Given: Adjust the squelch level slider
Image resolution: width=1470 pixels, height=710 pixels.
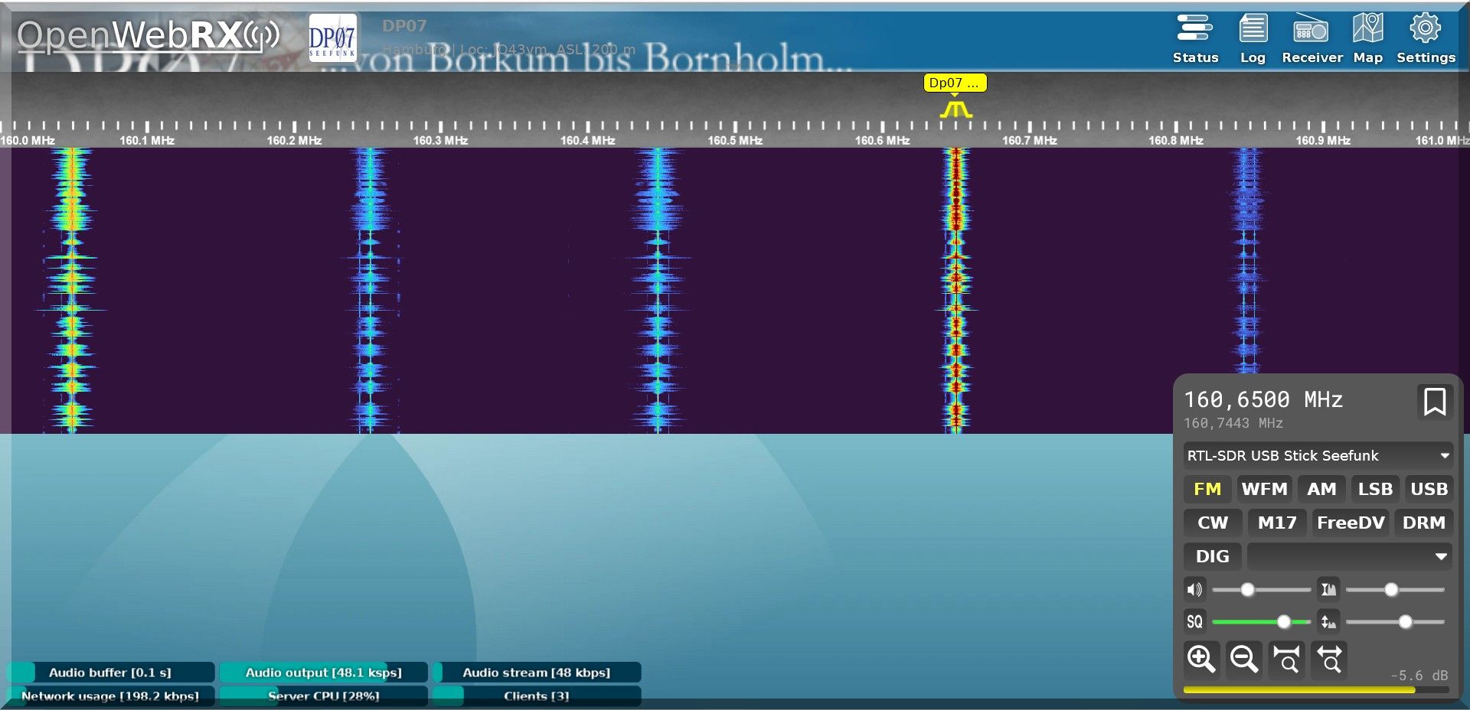Looking at the screenshot, I should (1283, 622).
